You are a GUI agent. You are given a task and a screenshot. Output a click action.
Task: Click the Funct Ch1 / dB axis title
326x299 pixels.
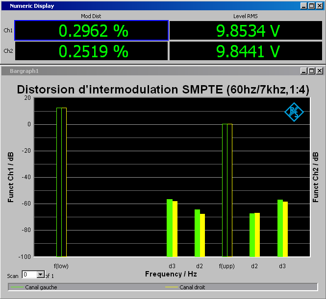pos(11,177)
